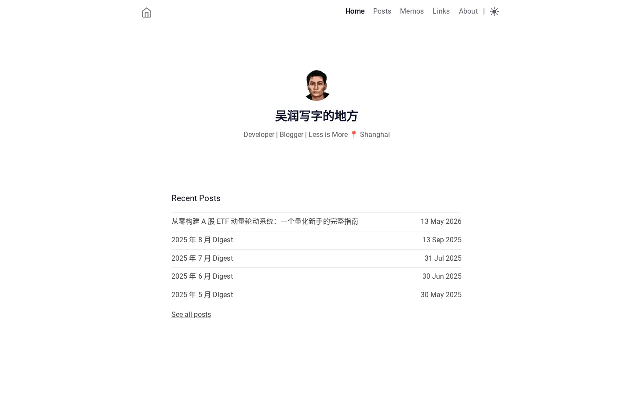
Task: Toggle the sun light/dark theme icon
Action: pos(494,12)
